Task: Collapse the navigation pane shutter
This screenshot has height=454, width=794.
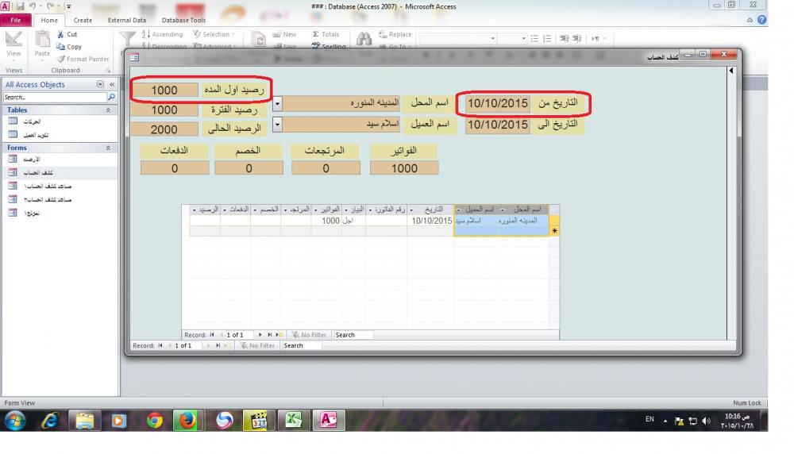Action: click(112, 84)
